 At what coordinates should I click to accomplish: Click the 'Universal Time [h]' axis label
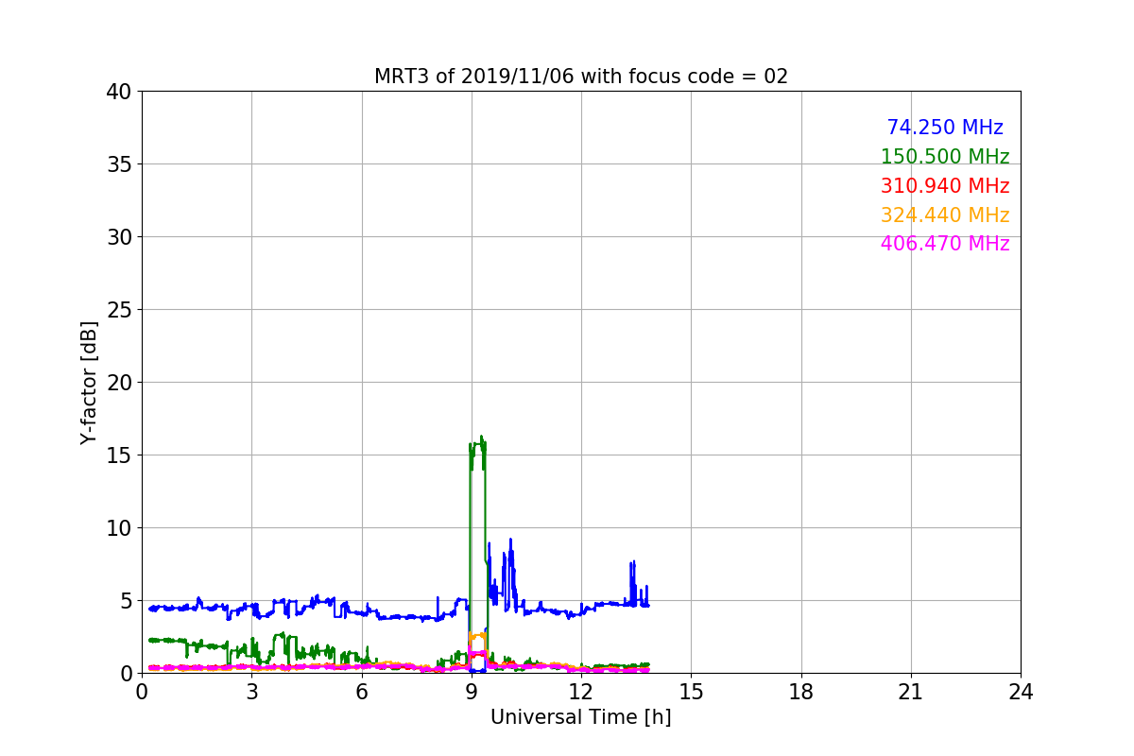pos(580,717)
